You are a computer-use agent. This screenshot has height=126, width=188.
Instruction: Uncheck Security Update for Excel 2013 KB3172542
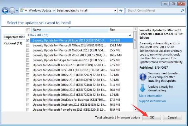tap(28, 40)
